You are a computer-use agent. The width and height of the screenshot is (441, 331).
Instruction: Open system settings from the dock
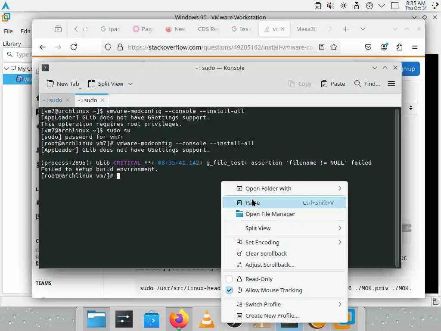[x=124, y=319]
